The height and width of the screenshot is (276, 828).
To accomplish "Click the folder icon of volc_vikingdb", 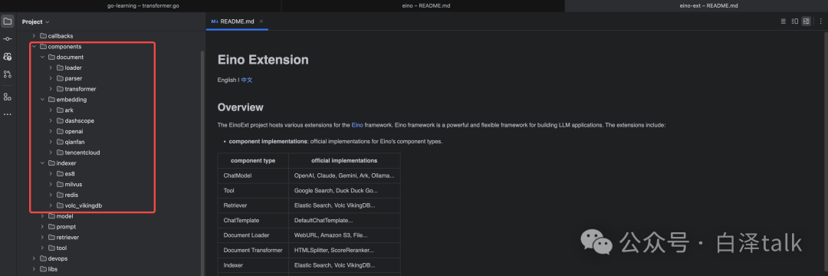I will click(61, 205).
